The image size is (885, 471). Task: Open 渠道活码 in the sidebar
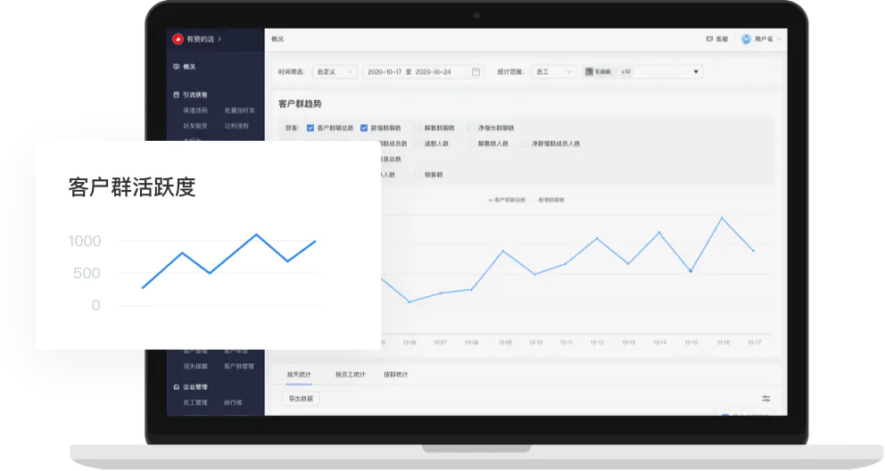(195, 111)
